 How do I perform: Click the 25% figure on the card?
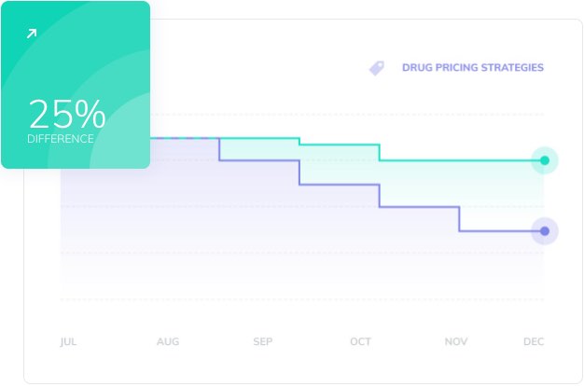[x=67, y=115]
